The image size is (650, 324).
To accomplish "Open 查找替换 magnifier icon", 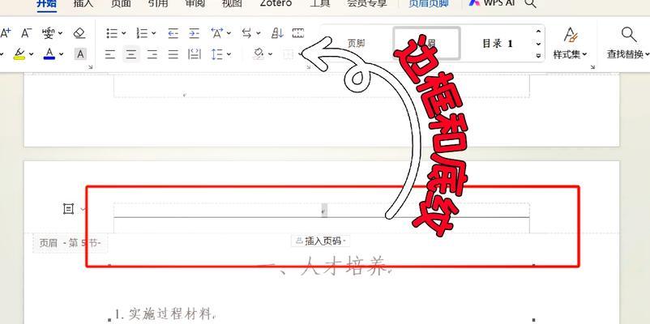I will point(629,35).
